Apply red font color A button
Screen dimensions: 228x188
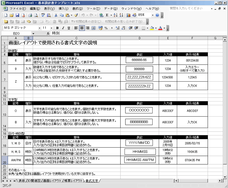[x=160, y=28]
